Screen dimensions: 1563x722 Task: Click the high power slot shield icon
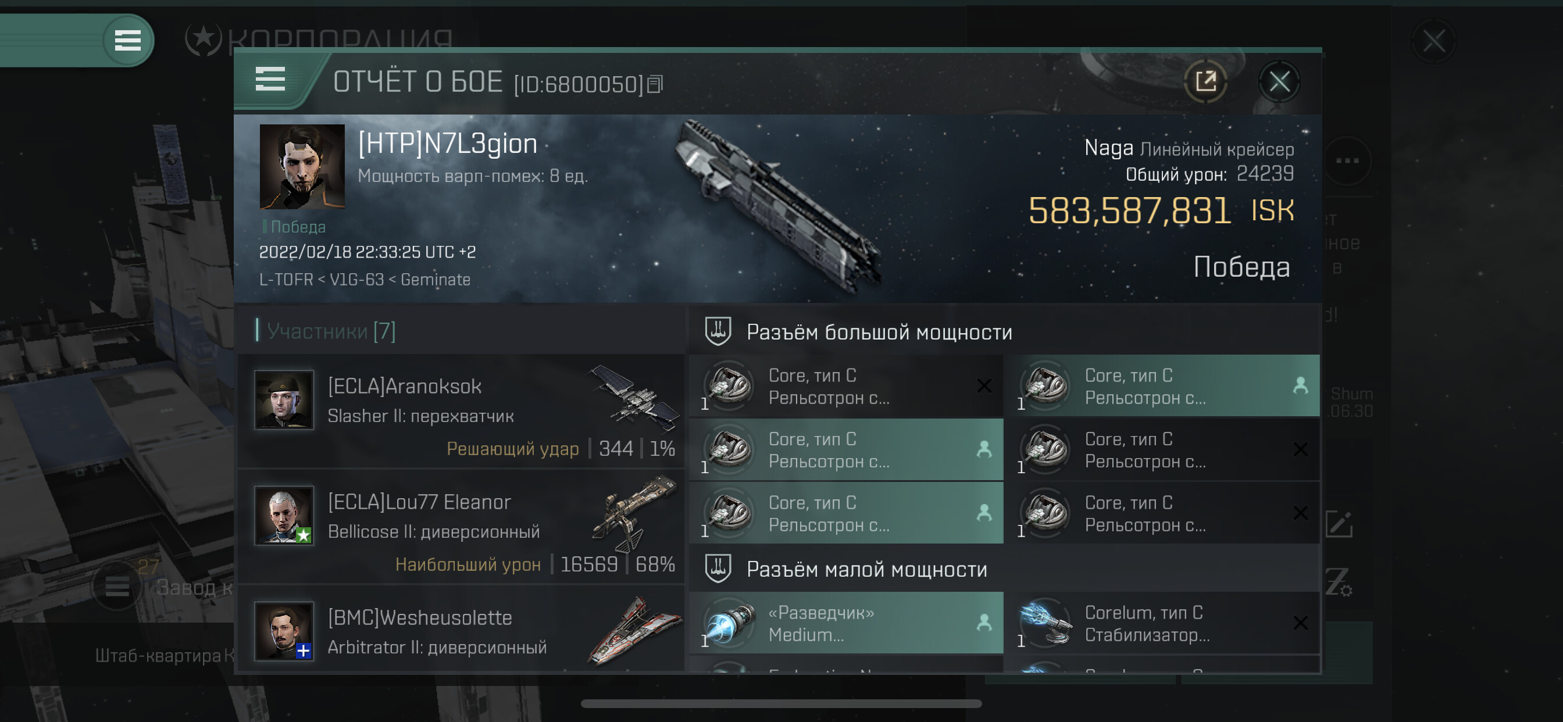point(718,331)
